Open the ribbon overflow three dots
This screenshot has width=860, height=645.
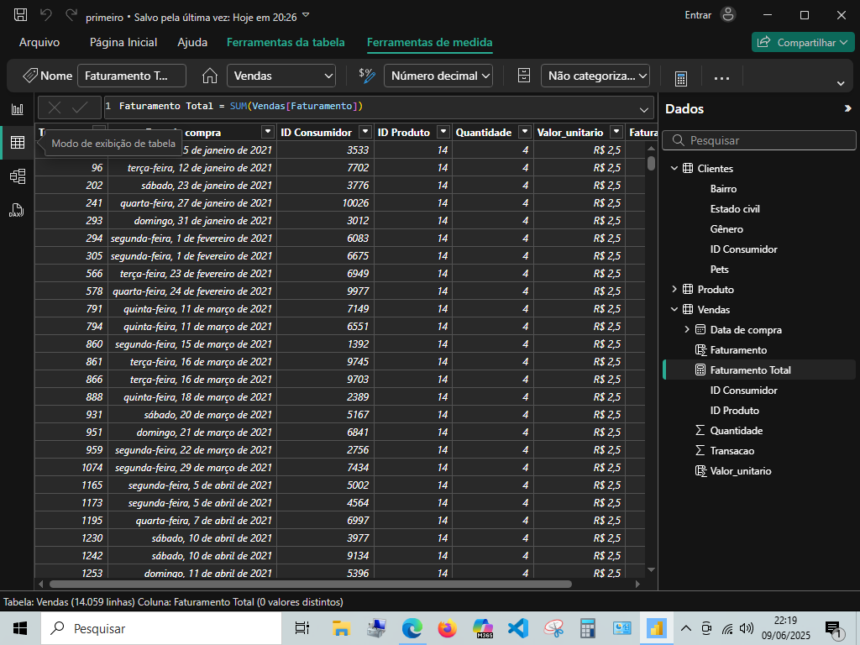tap(721, 78)
